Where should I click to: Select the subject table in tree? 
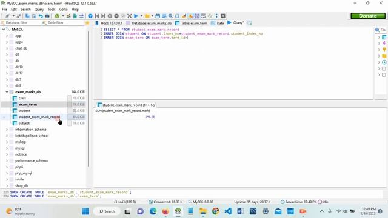coord(24,123)
